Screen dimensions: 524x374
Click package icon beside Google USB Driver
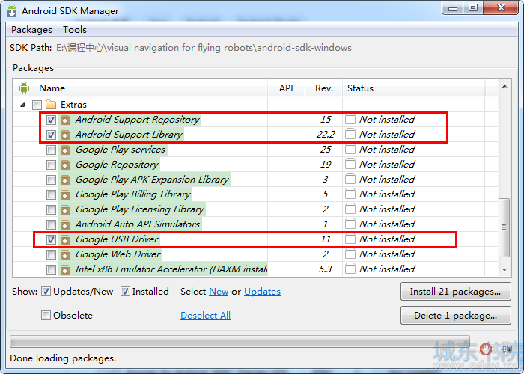point(65,240)
